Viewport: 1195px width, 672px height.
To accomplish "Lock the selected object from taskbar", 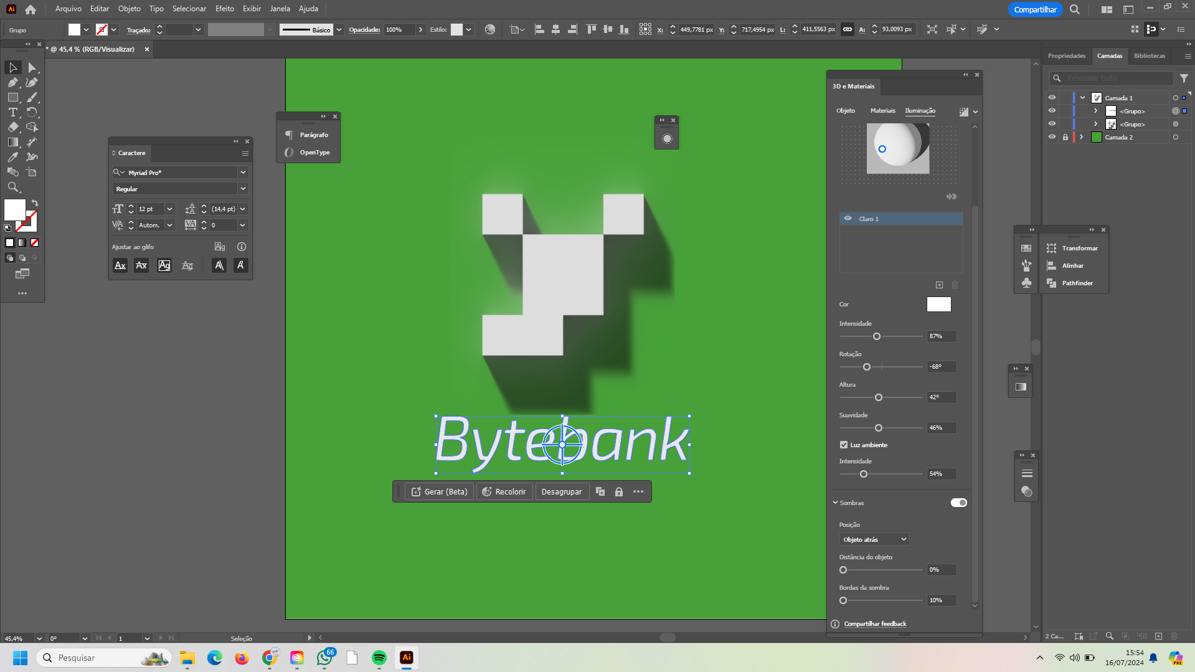I will point(619,492).
